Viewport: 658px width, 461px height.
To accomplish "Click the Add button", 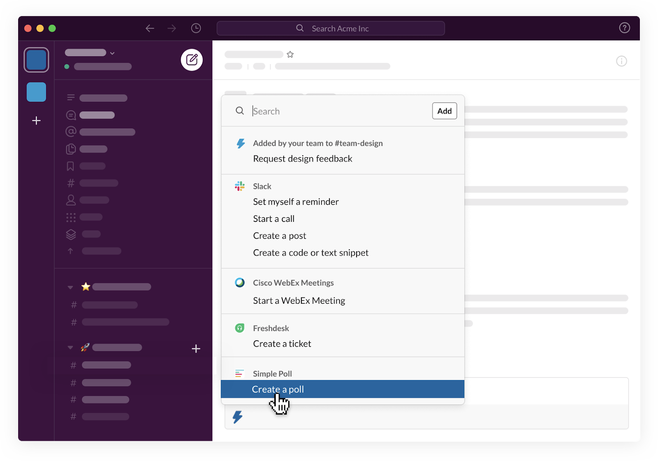I will (445, 111).
